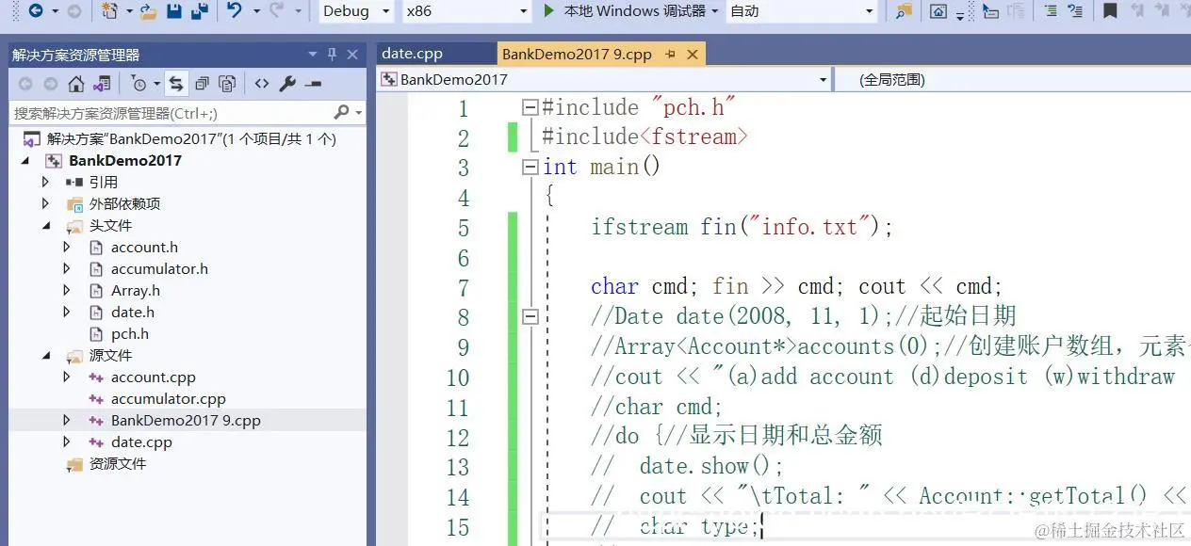Select accumulator.cpp source file
1191x546 pixels.
(168, 398)
